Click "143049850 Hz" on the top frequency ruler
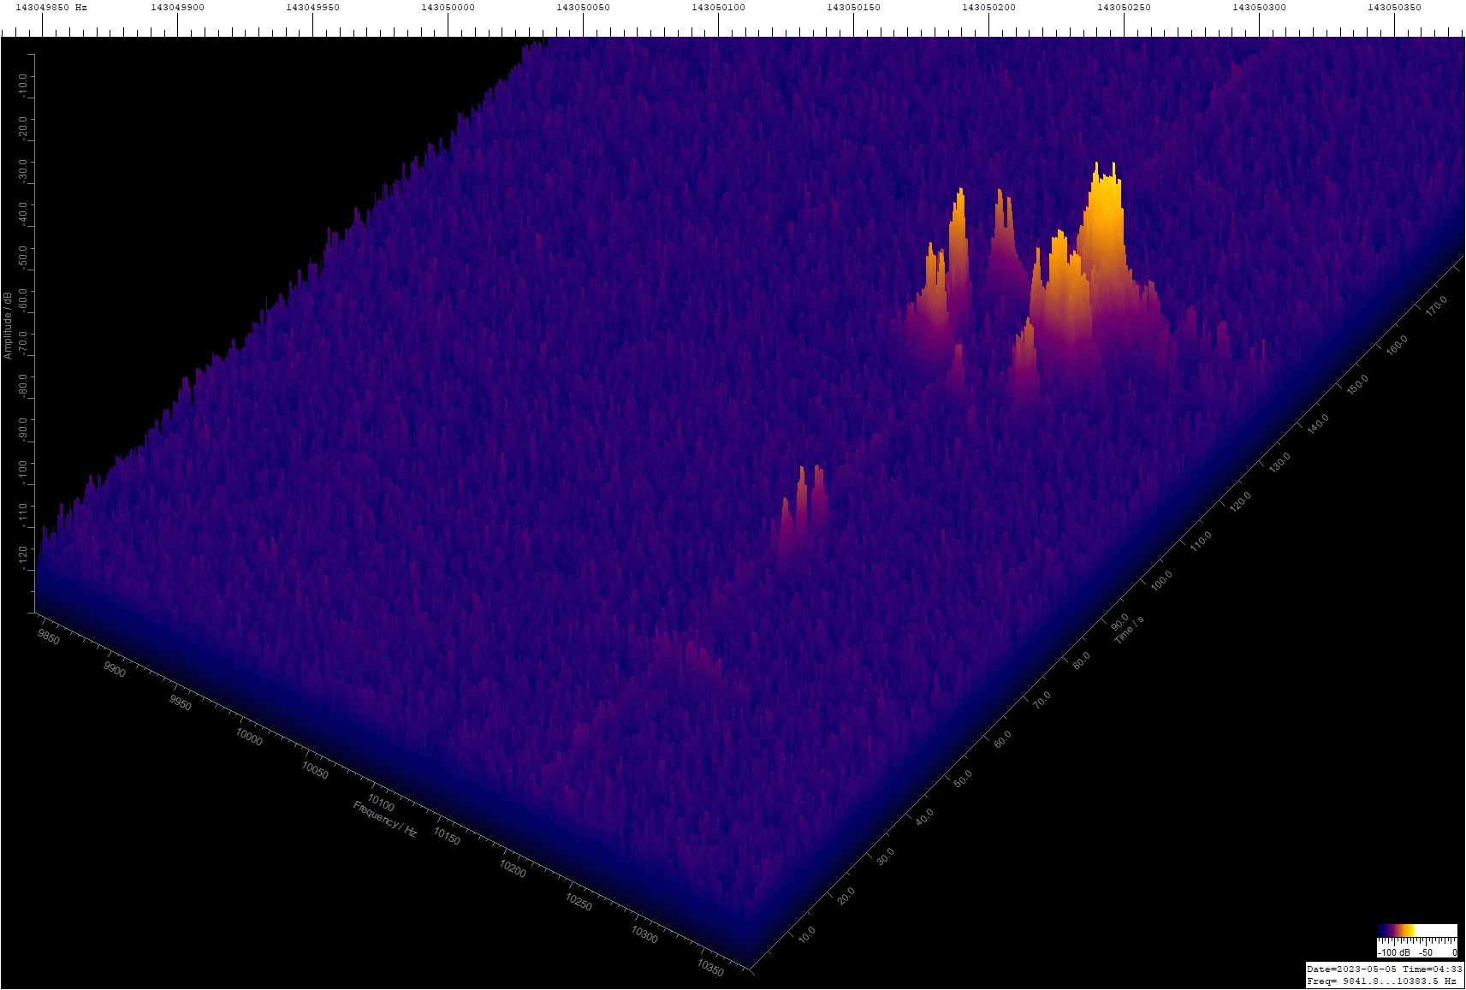The image size is (1466, 990). click(x=51, y=7)
